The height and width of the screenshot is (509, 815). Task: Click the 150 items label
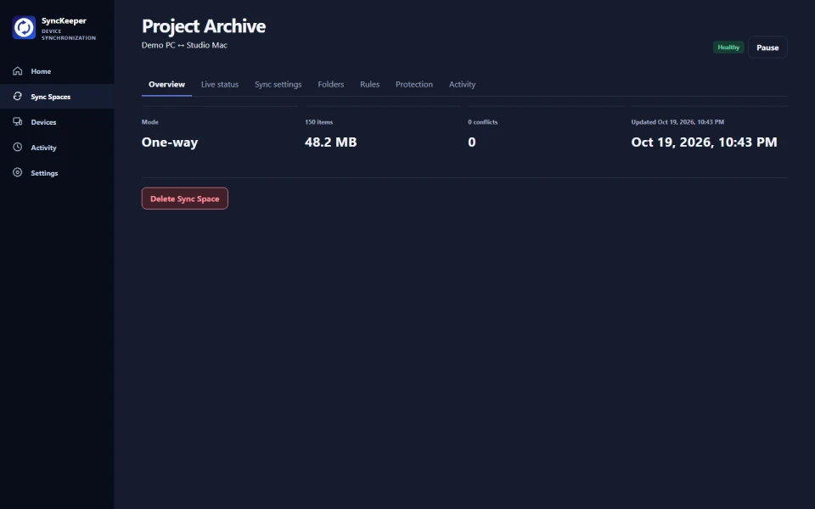click(x=319, y=122)
